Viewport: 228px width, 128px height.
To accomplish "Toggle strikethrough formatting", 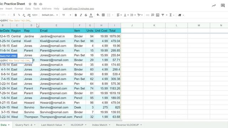I will pos(86,15).
